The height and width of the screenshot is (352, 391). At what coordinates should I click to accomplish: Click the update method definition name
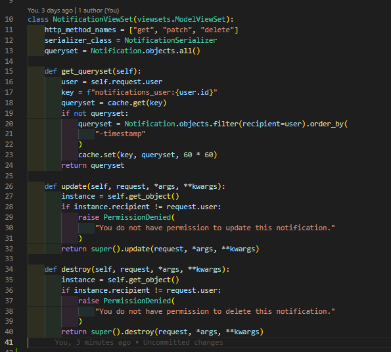(x=74, y=186)
